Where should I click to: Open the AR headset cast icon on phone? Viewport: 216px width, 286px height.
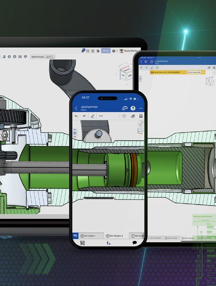click(125, 108)
